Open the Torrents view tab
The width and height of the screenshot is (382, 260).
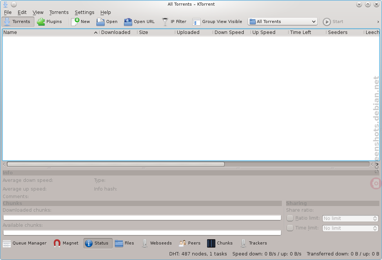18,21
